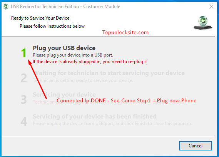Select the green step 1 number
The width and height of the screenshot is (219, 157).
tap(24, 53)
